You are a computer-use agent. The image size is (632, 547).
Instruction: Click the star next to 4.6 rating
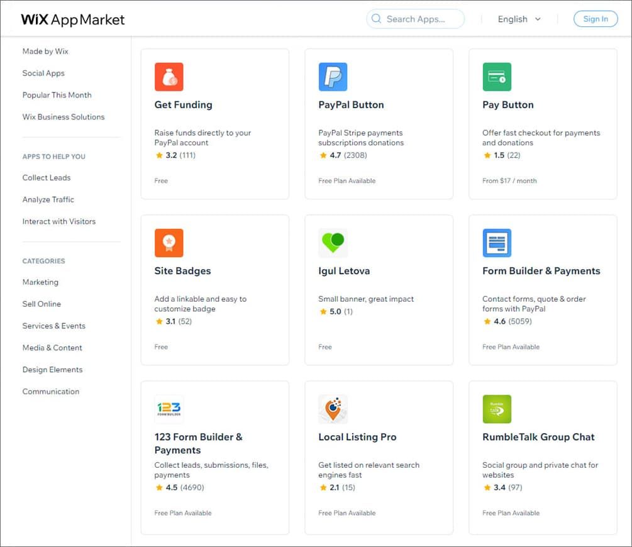[x=487, y=321]
